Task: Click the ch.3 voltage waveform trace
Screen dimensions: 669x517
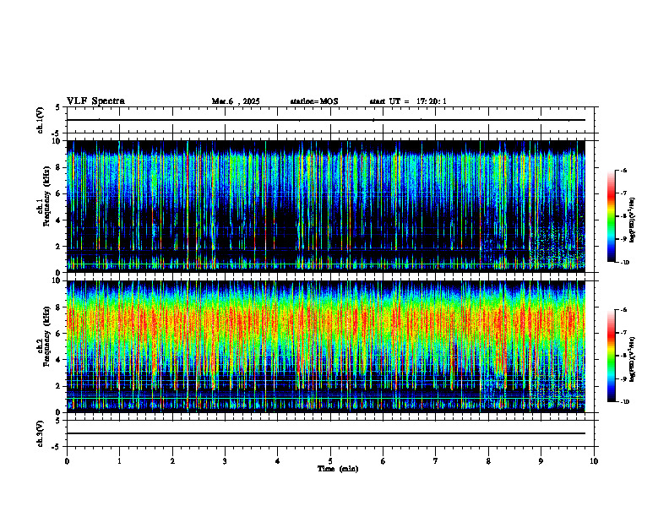Action: pos(326,433)
